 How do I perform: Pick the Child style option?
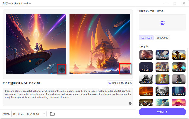click(162, 79)
